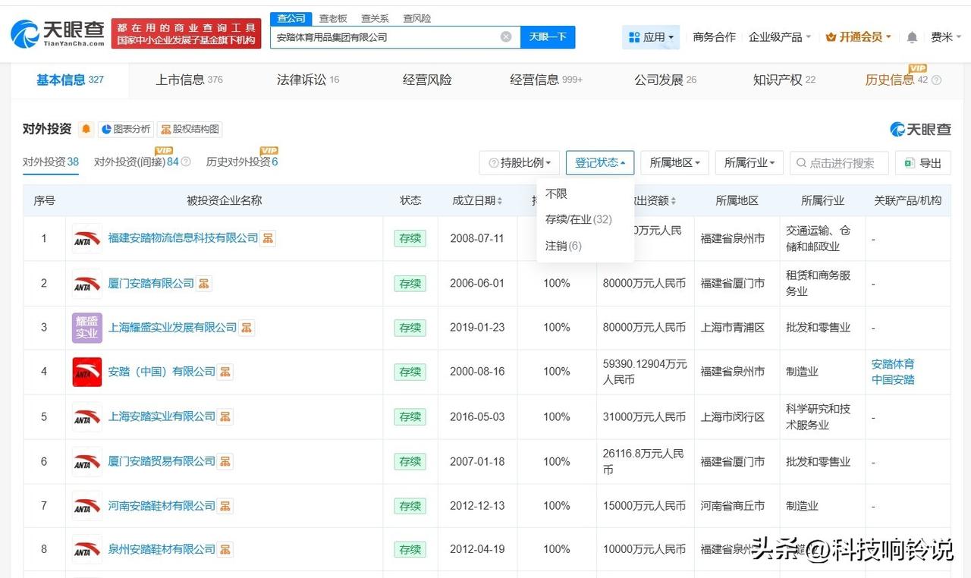Open the 所属地区 region dropdown

[x=674, y=163]
